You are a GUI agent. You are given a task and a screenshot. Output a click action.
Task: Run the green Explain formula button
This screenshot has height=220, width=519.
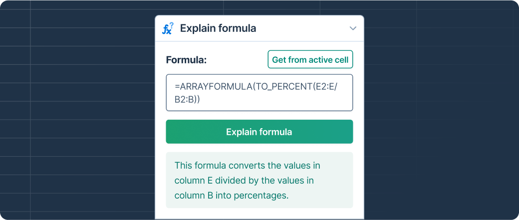point(259,132)
